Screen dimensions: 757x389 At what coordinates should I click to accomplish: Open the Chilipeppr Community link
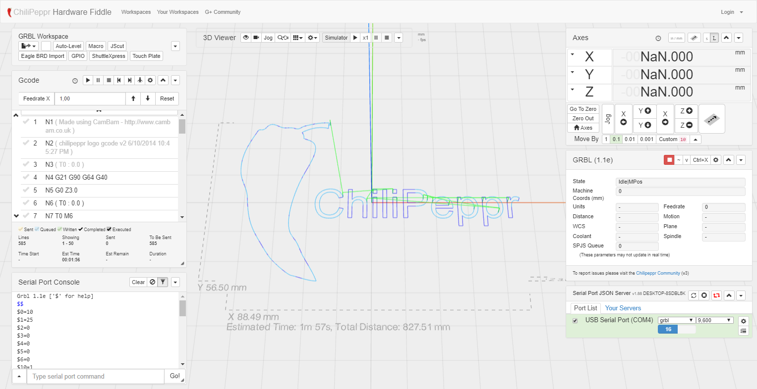[658, 273]
